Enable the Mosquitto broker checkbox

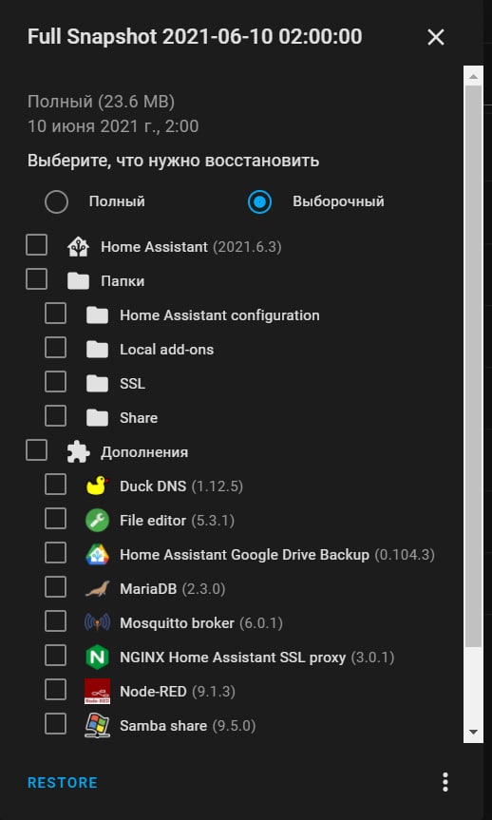point(55,621)
